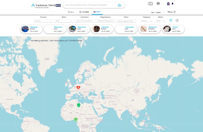
Task: Open the user profile avatar
Action: (x=168, y=4)
